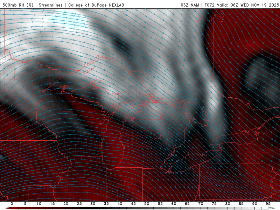
Task: Click the 95 value on color scale
Action: click(x=268, y=204)
